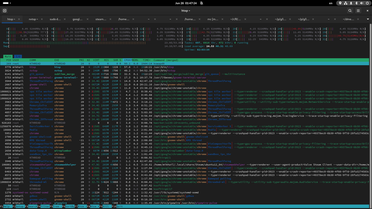Viewport: 372px width, 209px height.
Task: Sort by the RES column header
Action: tap(106, 60)
